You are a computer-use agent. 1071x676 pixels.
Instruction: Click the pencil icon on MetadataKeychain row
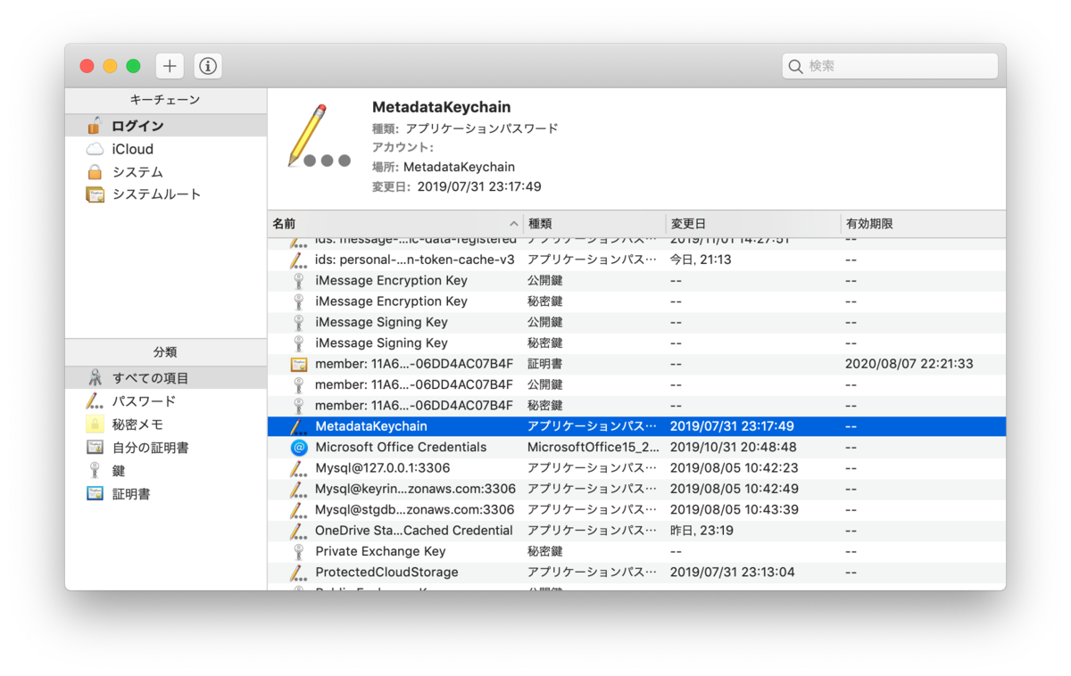(298, 426)
